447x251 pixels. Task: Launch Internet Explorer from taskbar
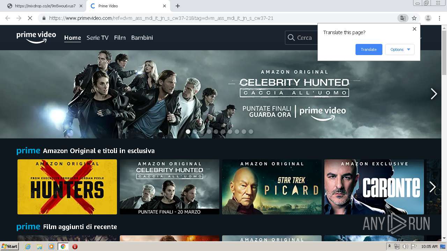pyautogui.click(x=28, y=246)
